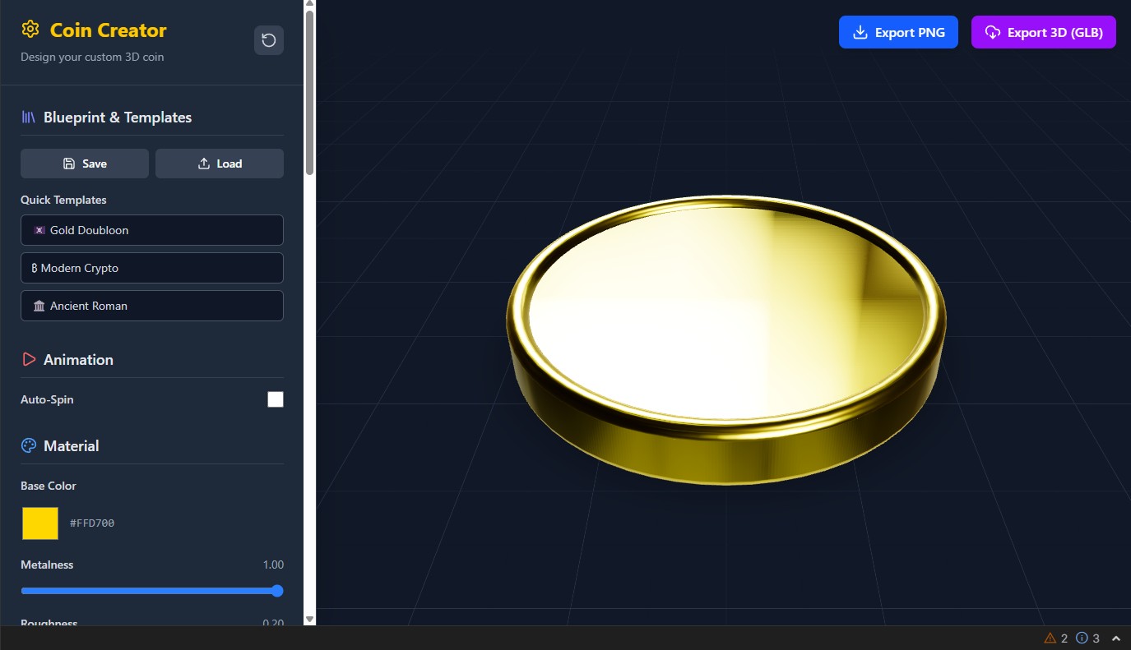Load a saved blueprint
Screen dimensions: 1131x650
click(220, 164)
